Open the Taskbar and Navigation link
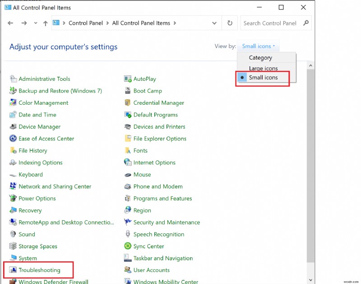The image size is (361, 284). [163, 258]
